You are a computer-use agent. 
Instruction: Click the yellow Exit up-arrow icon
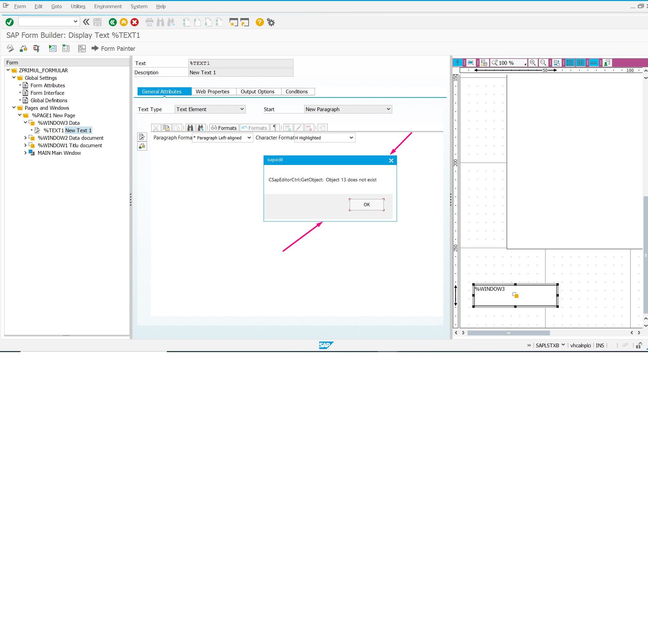(124, 22)
